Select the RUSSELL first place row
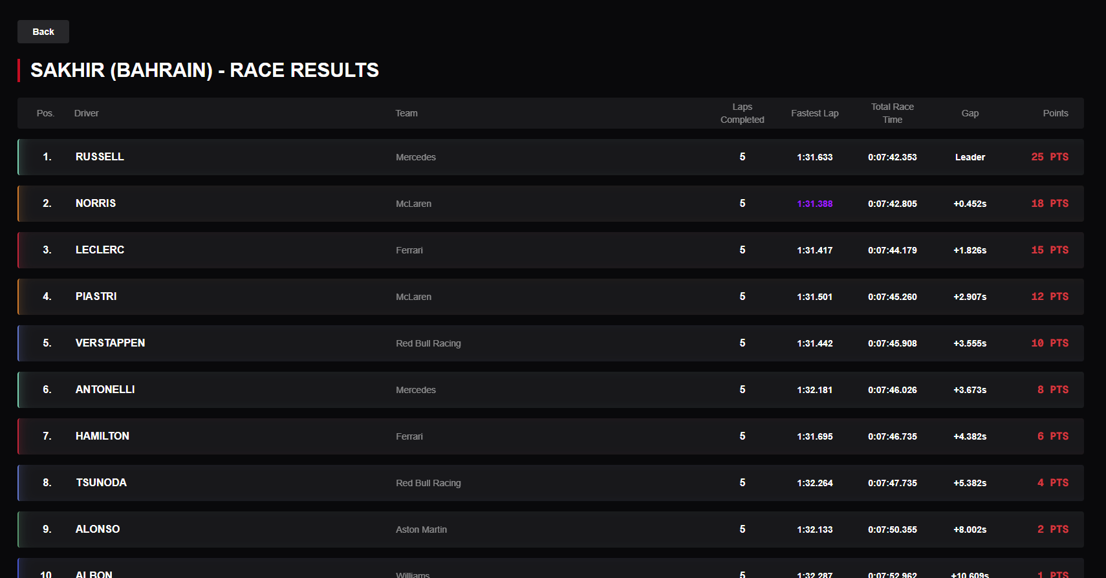 pos(550,157)
